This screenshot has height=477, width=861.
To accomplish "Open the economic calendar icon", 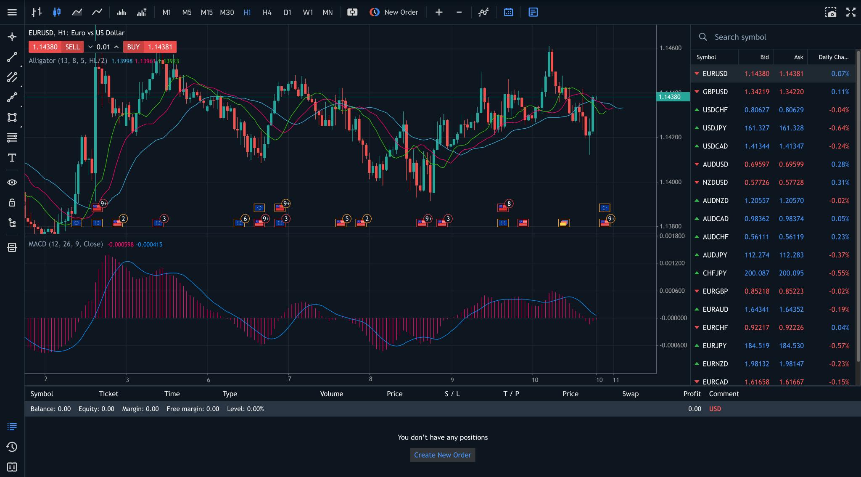I will tap(508, 12).
